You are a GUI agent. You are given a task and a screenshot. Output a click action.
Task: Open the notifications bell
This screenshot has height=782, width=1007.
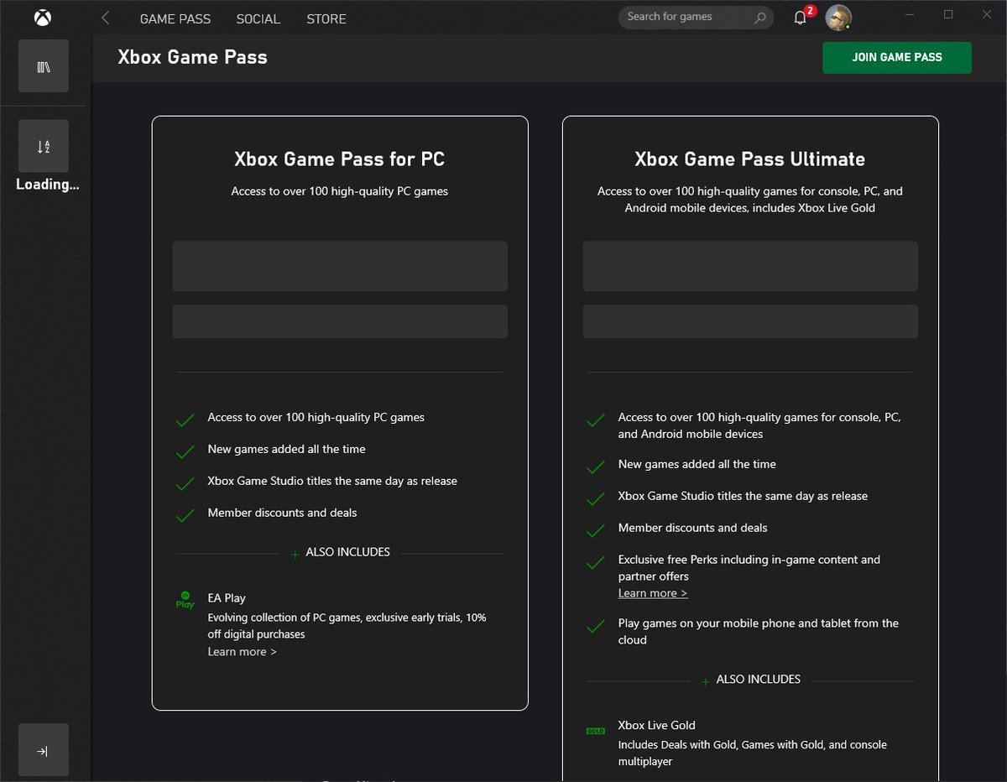[801, 18]
